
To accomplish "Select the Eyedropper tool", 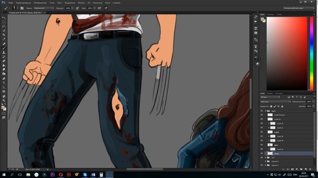I will click(x=3, y=39).
